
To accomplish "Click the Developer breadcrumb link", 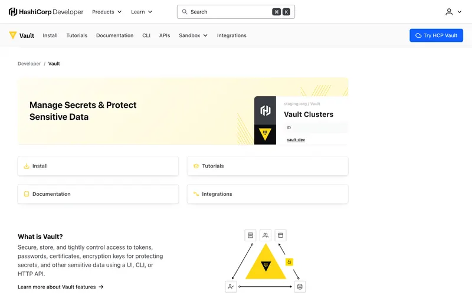I will [x=29, y=64].
